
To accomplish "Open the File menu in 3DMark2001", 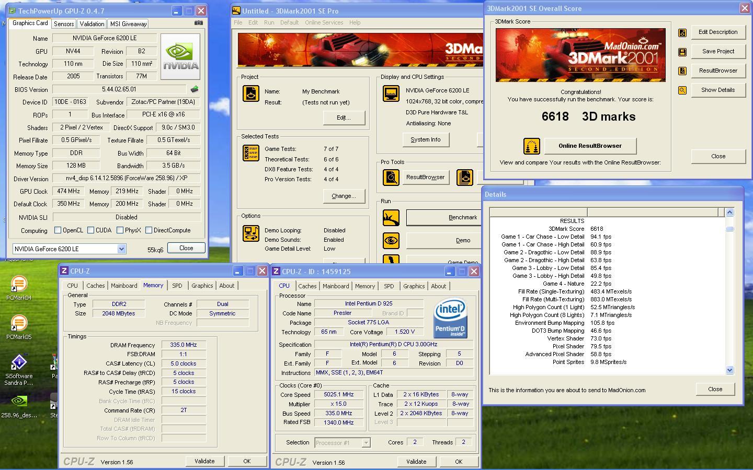I will point(238,22).
